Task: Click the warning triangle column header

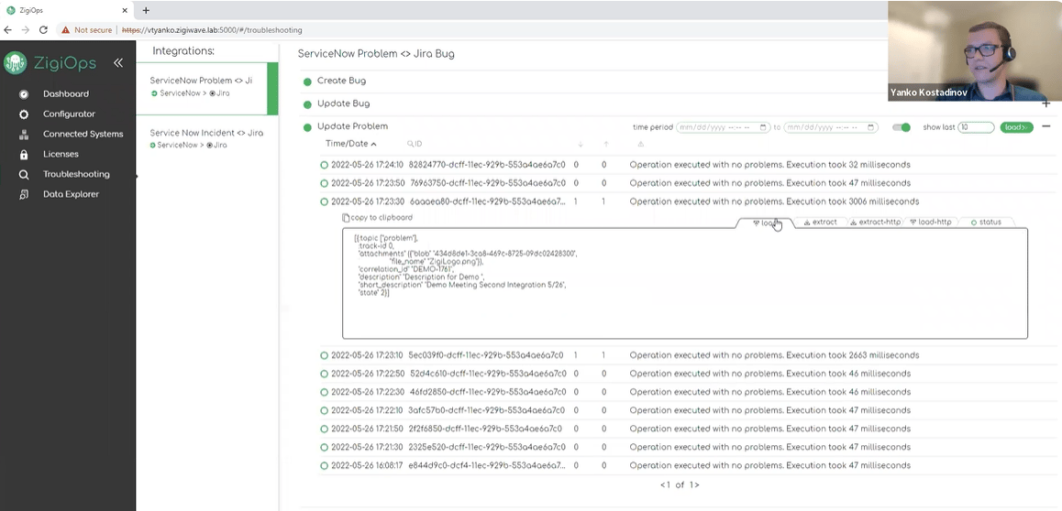Action: point(641,144)
